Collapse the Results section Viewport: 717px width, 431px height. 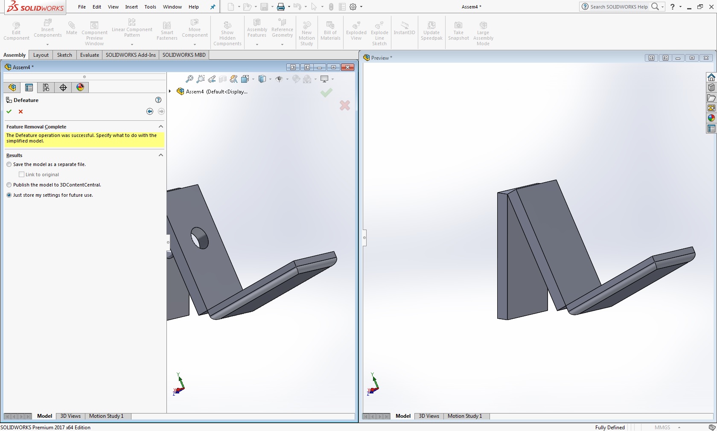pos(161,155)
